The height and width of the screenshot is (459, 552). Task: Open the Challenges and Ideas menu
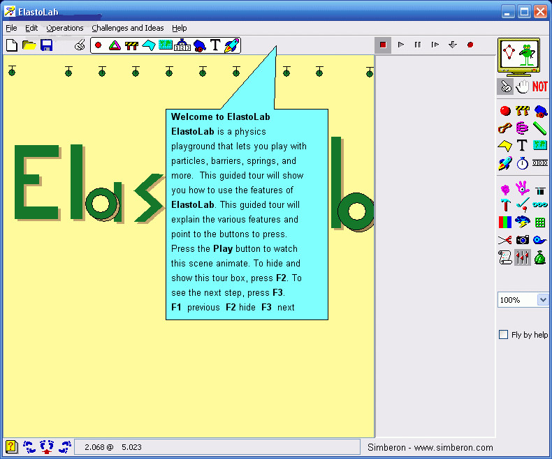(127, 28)
